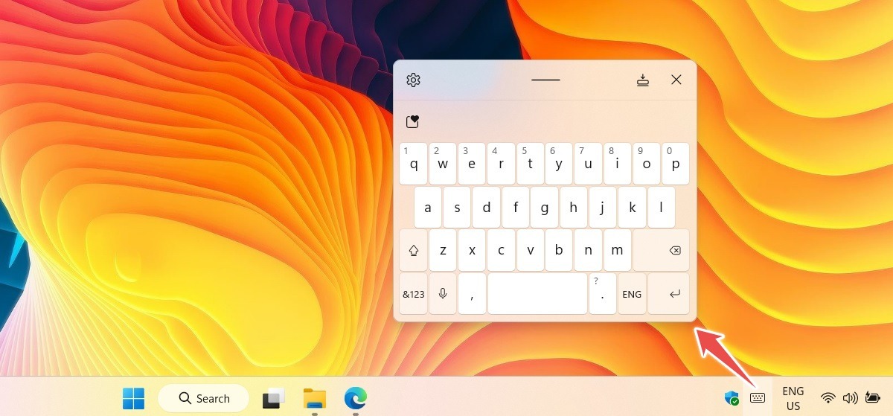This screenshot has width=893, height=416.
Task: Tap the w key
Action: 443,164
